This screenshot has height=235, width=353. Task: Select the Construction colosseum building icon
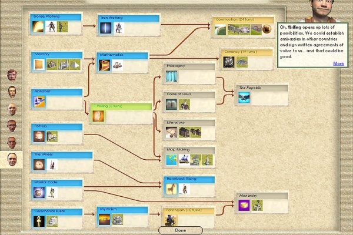[245, 30]
